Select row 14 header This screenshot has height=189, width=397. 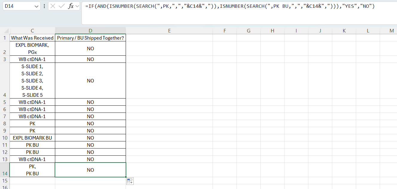pos(5,170)
